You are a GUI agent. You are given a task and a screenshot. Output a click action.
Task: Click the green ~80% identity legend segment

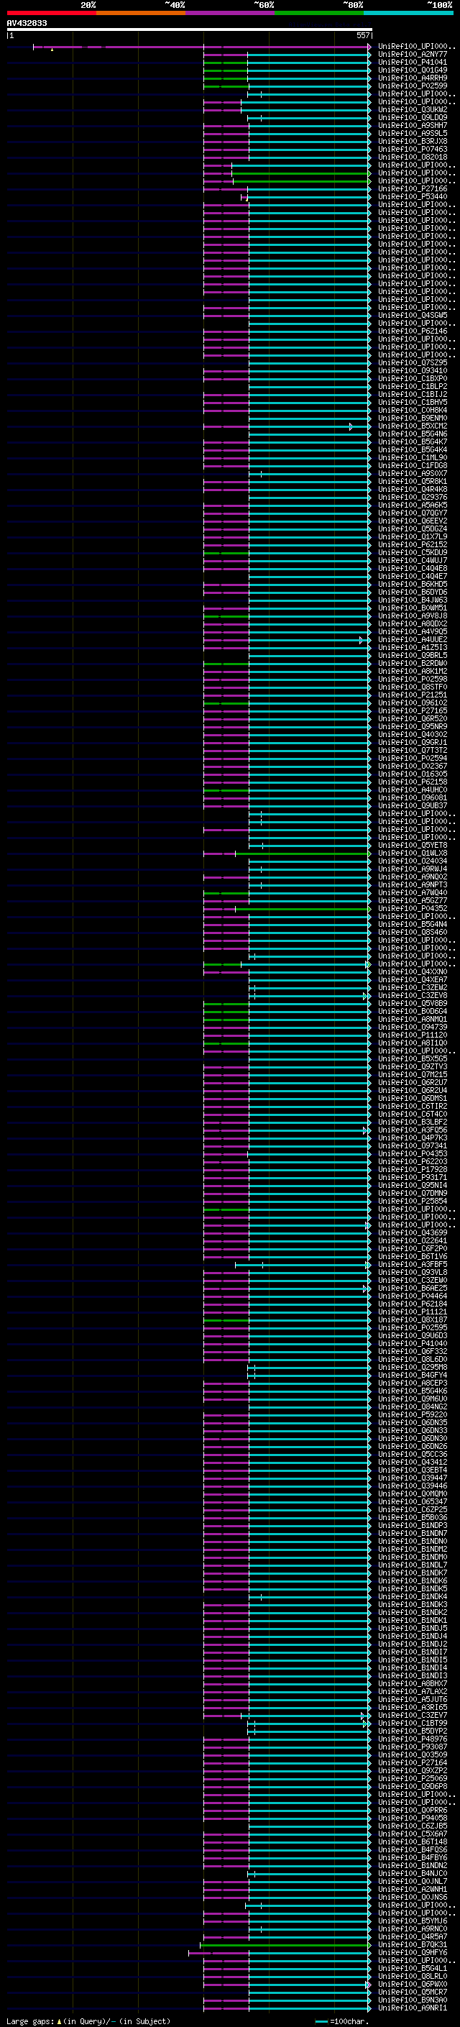tap(319, 13)
